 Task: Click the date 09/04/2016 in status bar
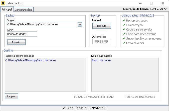click(x=98, y=108)
